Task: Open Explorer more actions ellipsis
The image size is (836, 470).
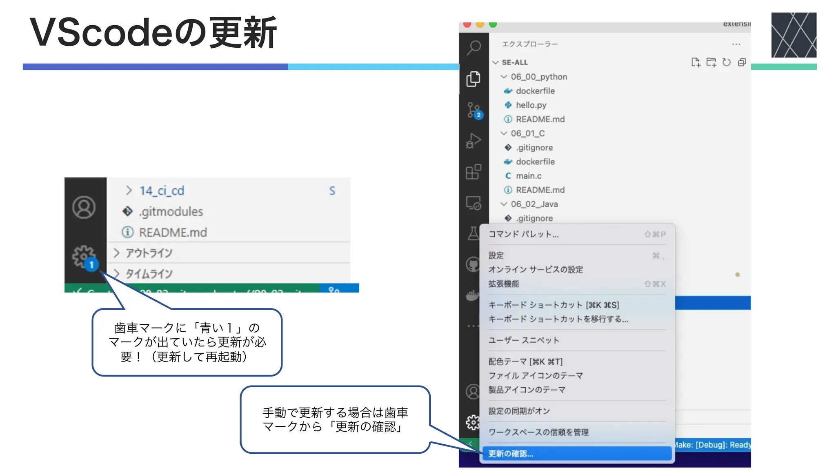Action: click(736, 44)
